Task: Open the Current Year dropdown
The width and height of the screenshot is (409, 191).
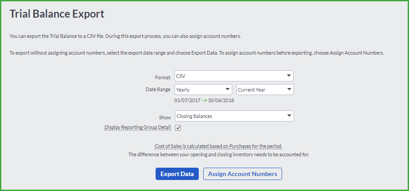Action: pyautogui.click(x=265, y=90)
